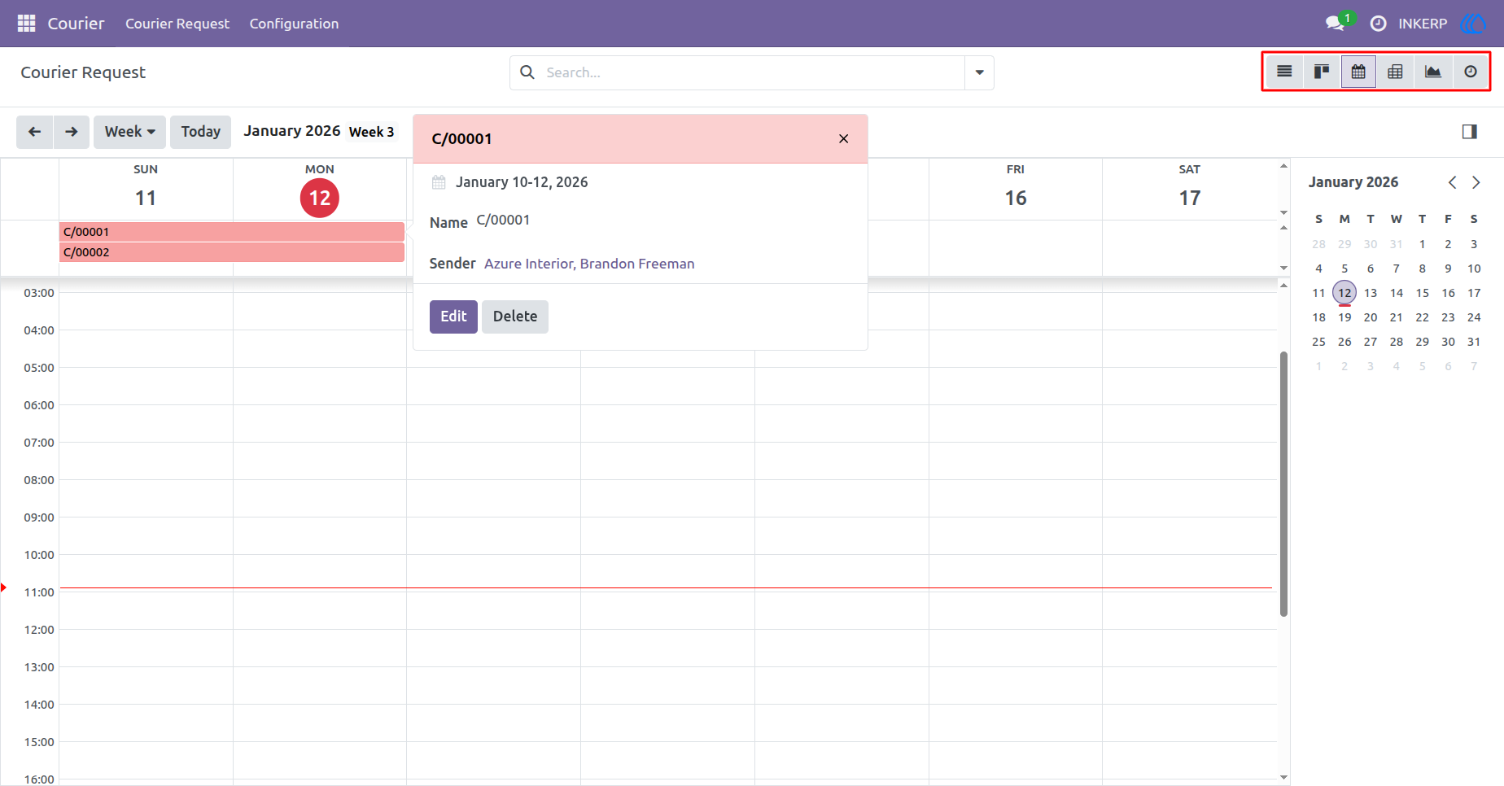This screenshot has width=1504, height=786.
Task: Click the Today button
Action: [x=200, y=132]
